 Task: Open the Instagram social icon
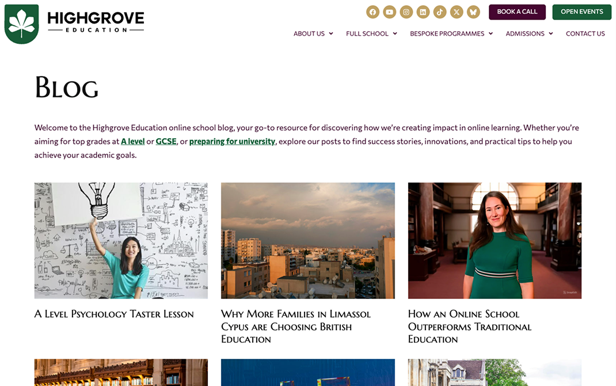406,12
